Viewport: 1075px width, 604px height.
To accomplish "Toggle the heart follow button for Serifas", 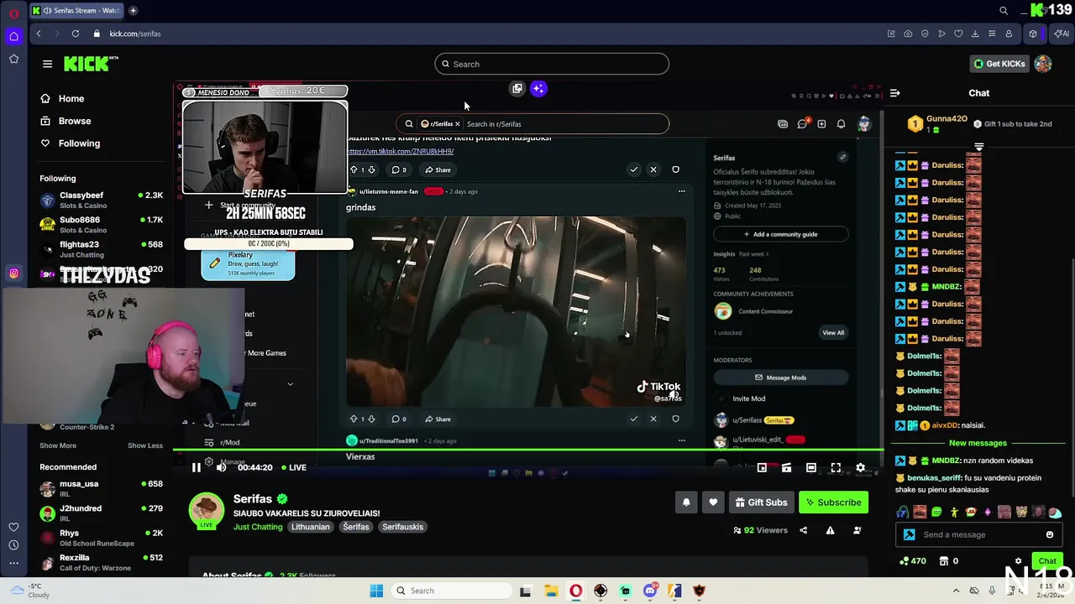I will coord(713,502).
